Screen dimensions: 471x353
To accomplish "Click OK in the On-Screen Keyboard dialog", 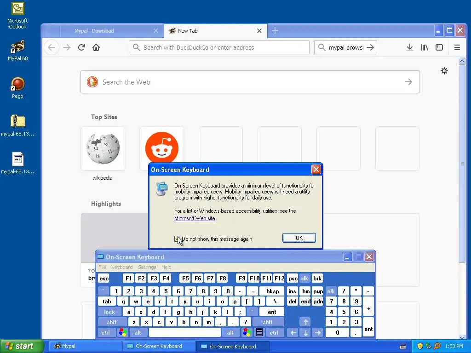I will [x=299, y=238].
